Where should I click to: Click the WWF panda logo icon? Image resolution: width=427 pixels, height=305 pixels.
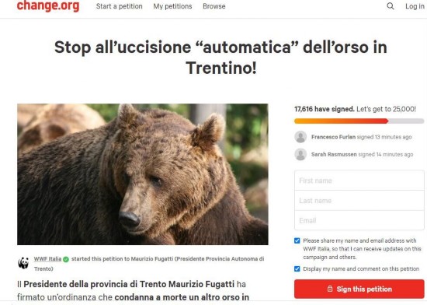coord(24,263)
